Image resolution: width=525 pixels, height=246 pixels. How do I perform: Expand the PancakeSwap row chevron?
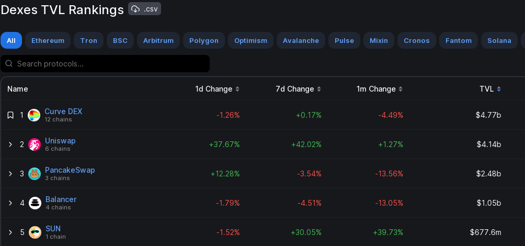pyautogui.click(x=10, y=174)
